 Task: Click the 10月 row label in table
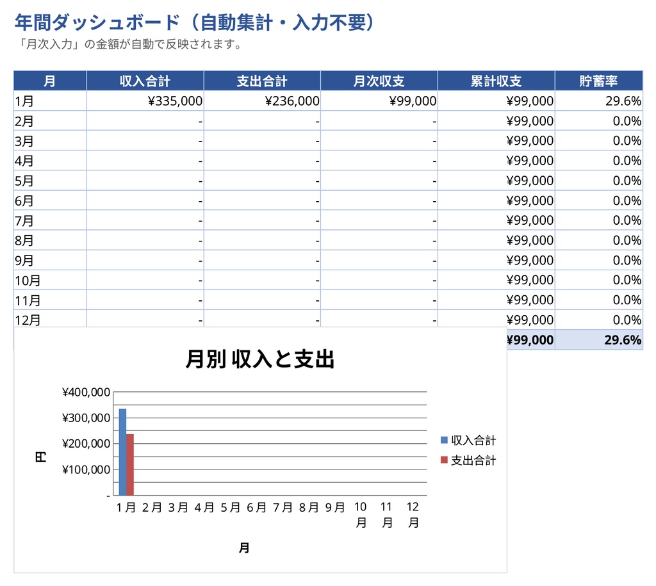[x=50, y=280]
